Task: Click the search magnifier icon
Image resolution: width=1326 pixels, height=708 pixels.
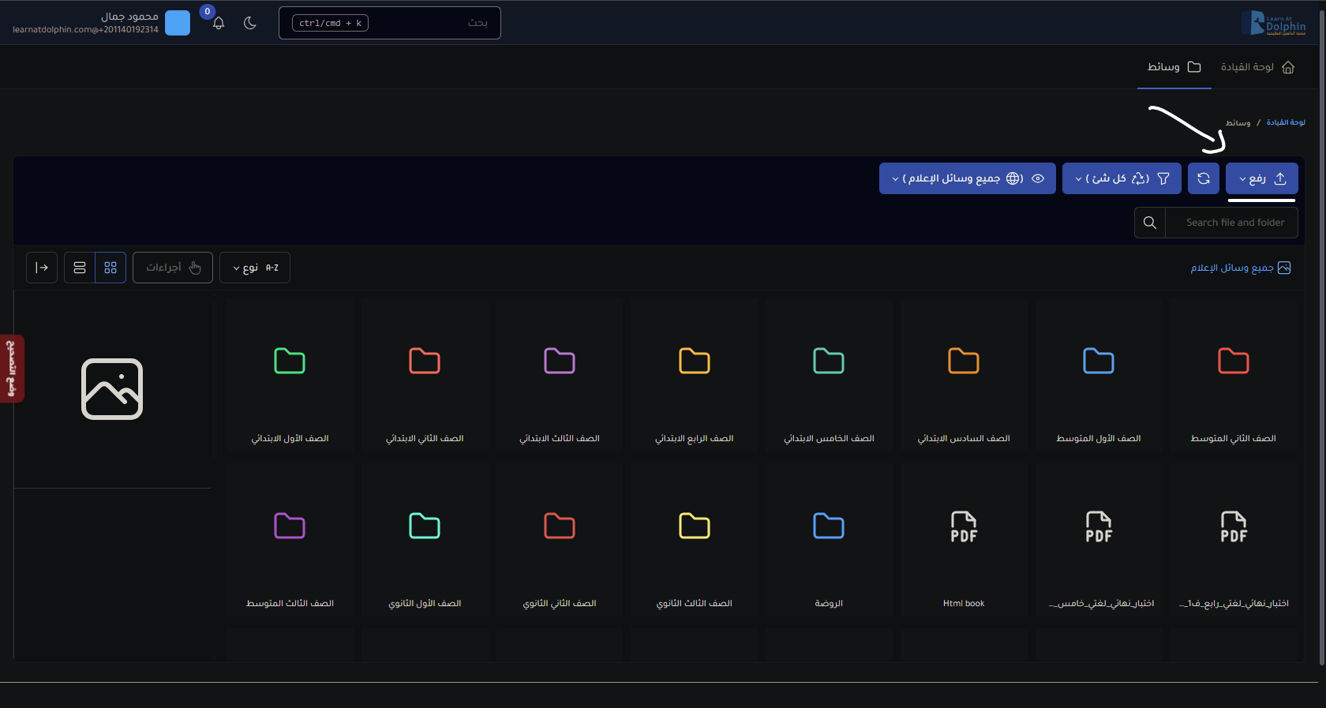Action: pyautogui.click(x=1150, y=223)
